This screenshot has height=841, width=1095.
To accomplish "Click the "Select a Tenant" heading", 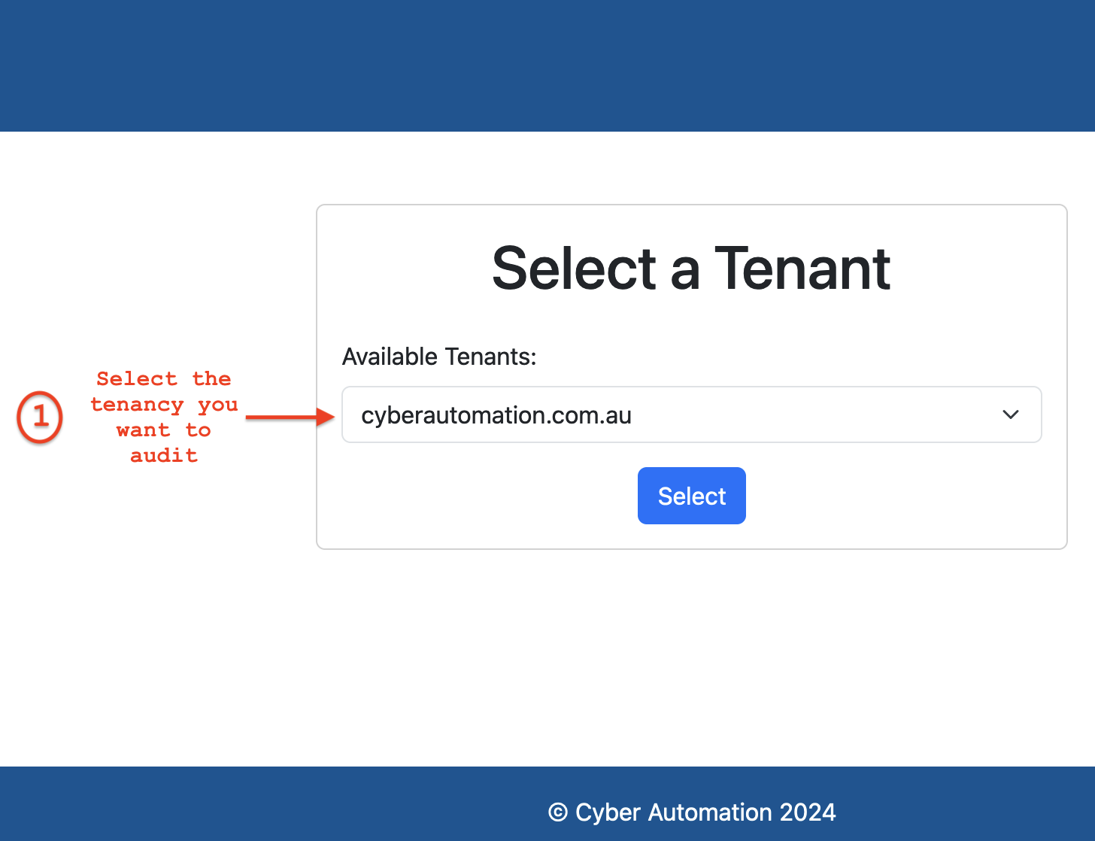I will 691,269.
